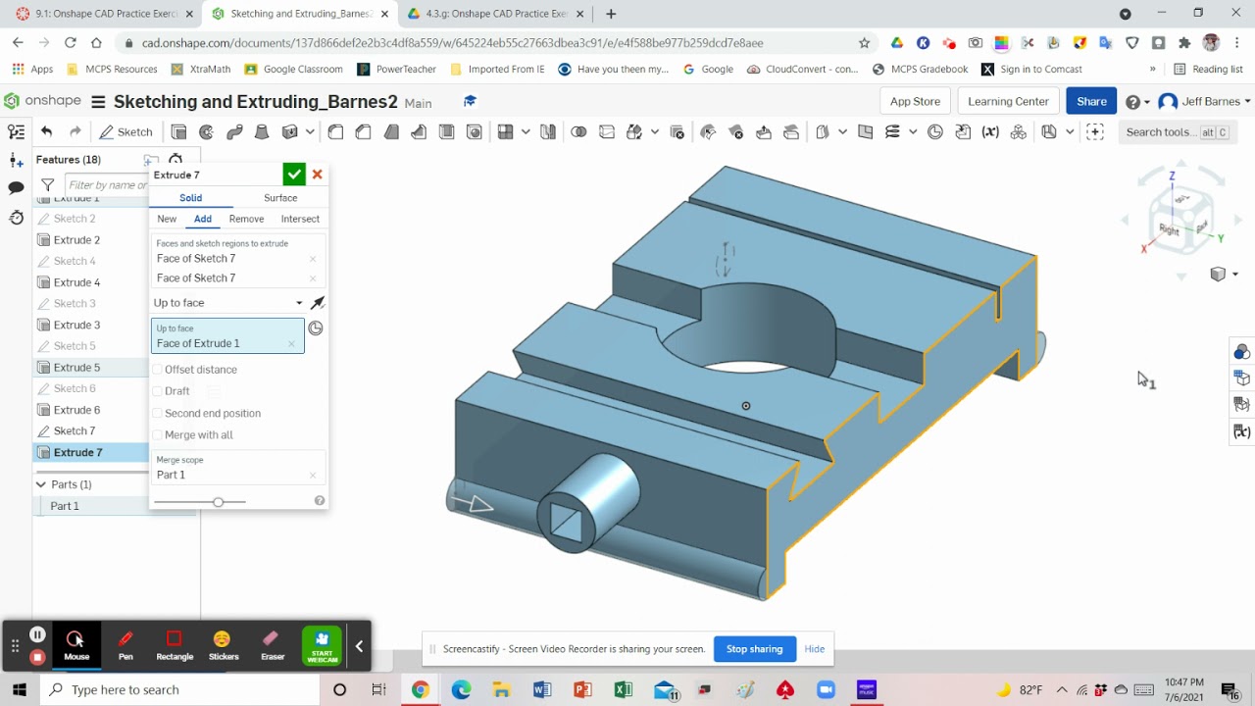This screenshot has width=1255, height=706.
Task: Confirm Extrude 7 with the green checkmark
Action: coord(293,175)
